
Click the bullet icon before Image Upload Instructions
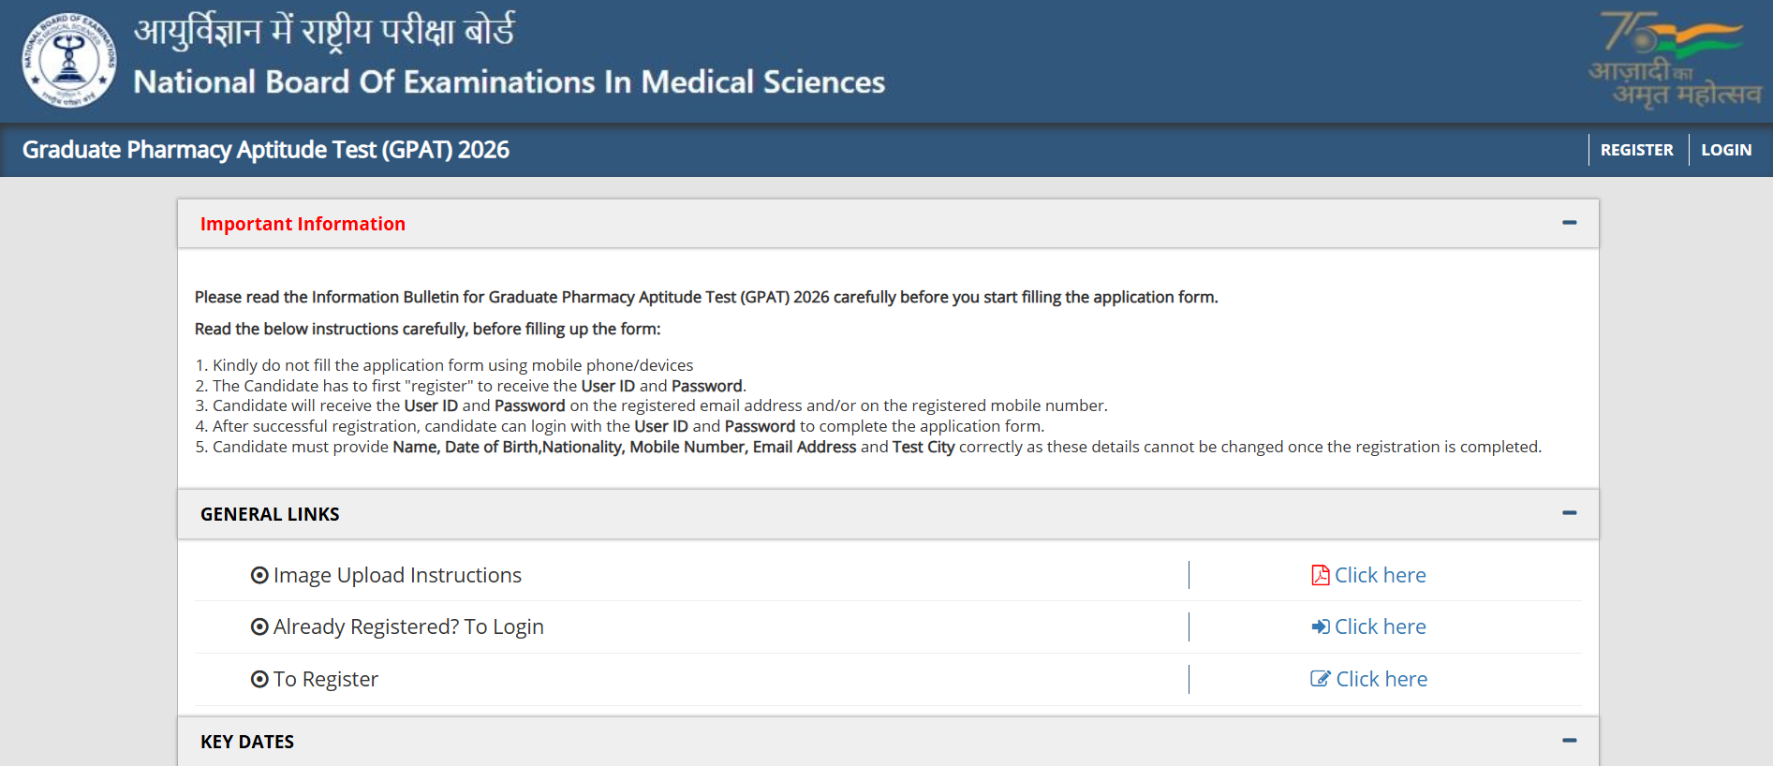259,575
